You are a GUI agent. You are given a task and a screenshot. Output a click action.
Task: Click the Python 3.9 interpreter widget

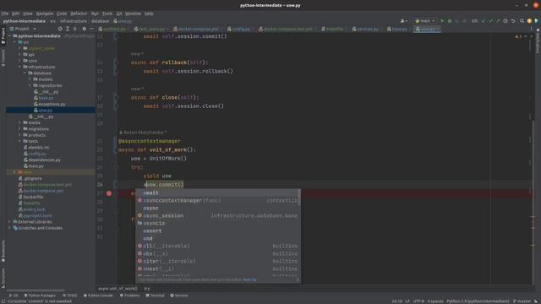point(478,301)
